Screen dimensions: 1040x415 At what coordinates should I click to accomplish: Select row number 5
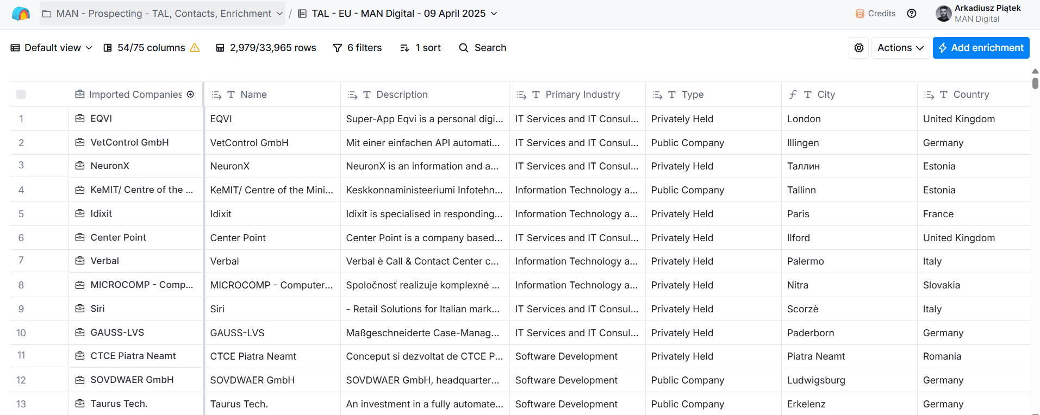[x=21, y=214]
